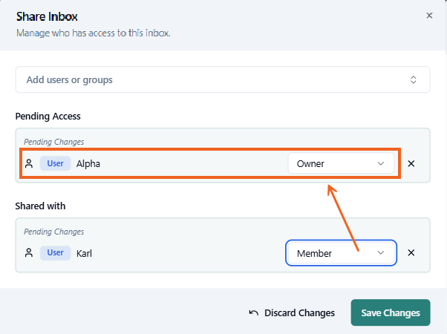Click the User badge beside Alpha
Screen dimensions: 447x334
(56, 164)
